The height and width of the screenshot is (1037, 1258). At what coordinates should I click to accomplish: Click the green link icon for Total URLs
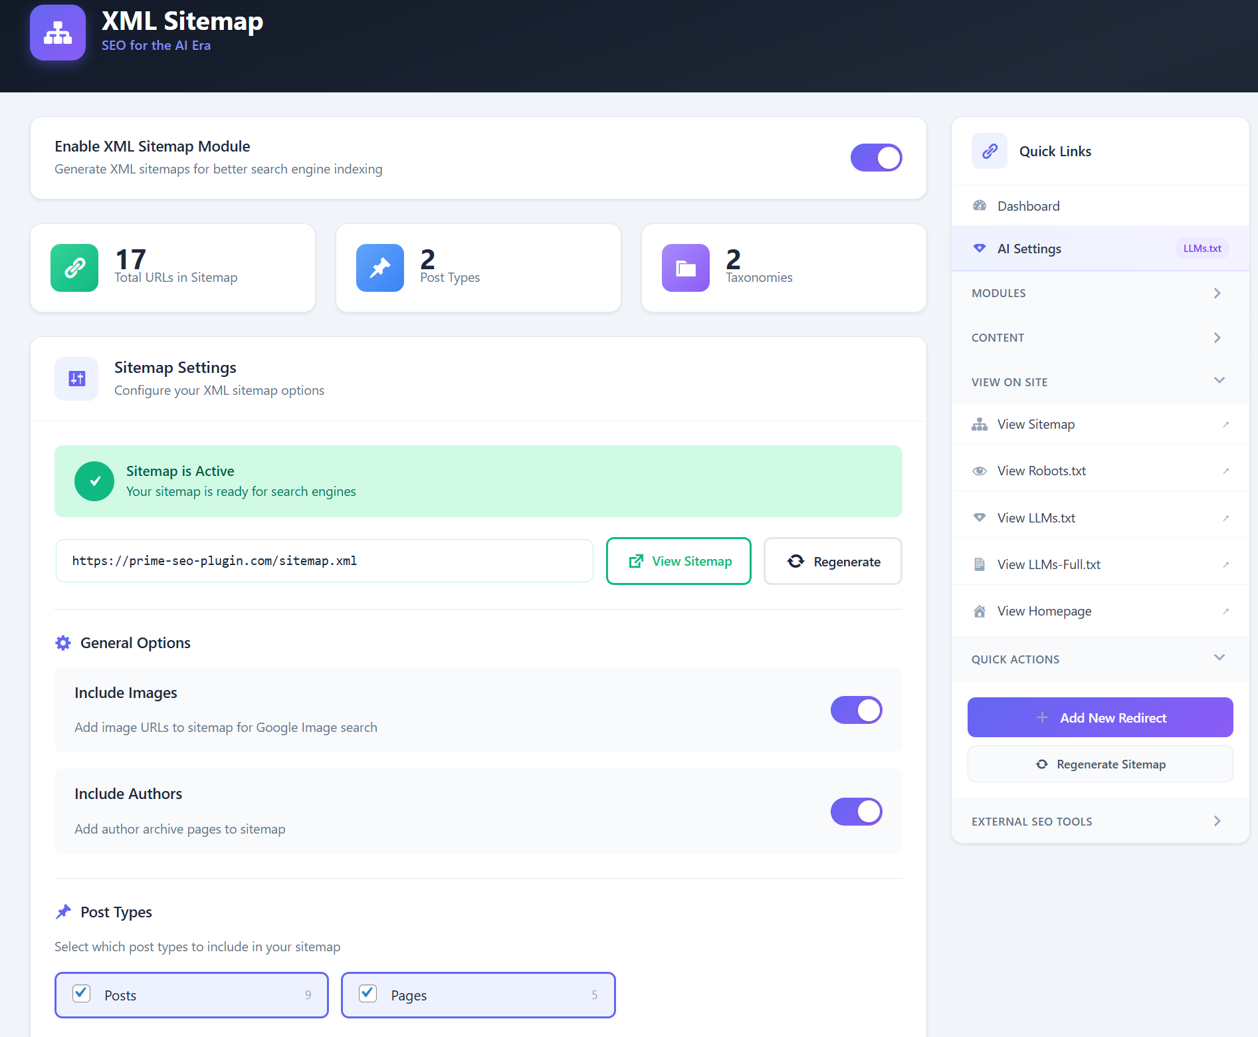coord(74,268)
